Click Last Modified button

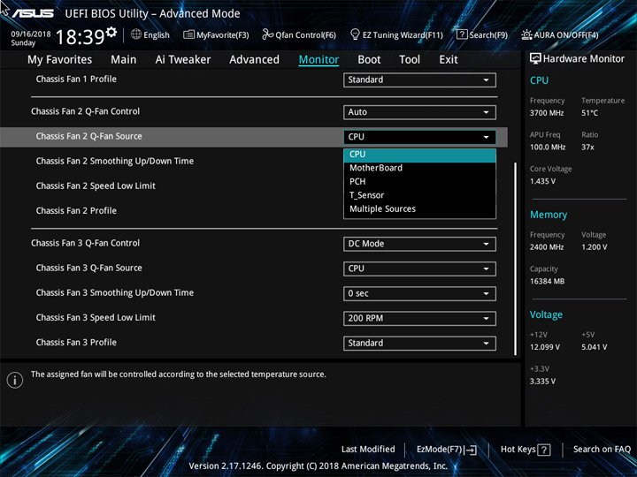click(368, 450)
